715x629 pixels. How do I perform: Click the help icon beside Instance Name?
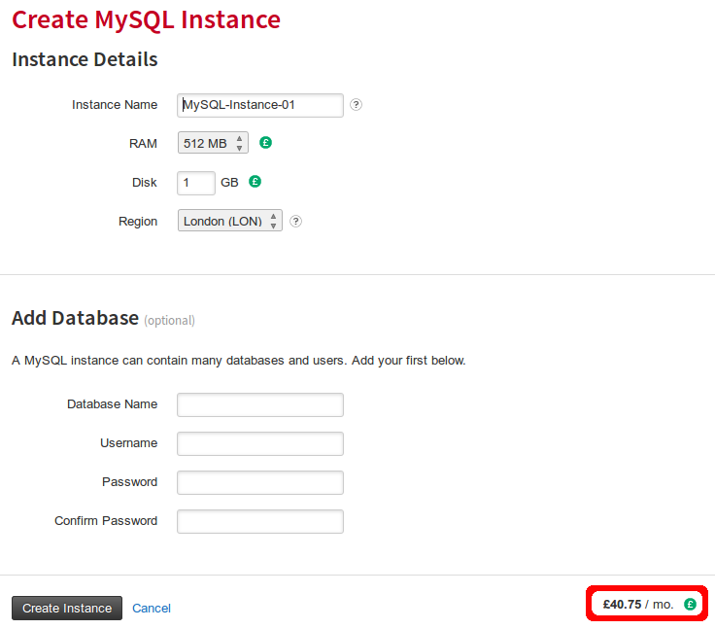coord(356,105)
